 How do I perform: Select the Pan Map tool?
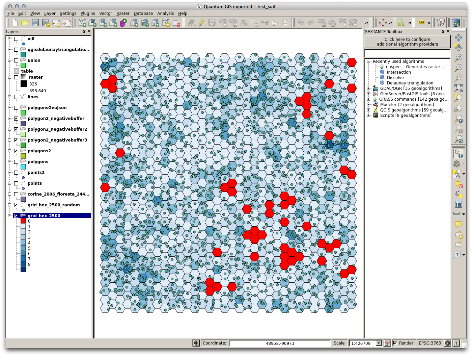458,37
